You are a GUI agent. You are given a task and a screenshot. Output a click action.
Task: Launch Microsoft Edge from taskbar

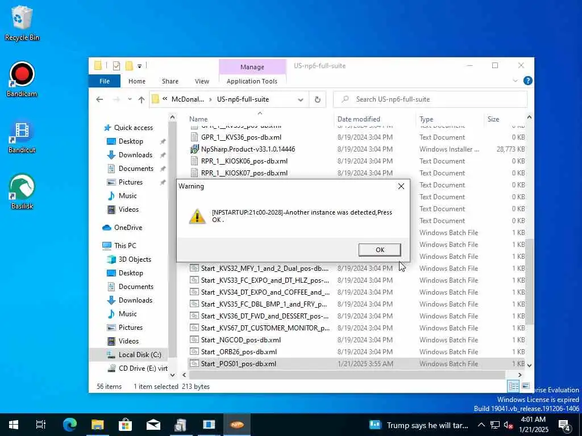coord(69,425)
